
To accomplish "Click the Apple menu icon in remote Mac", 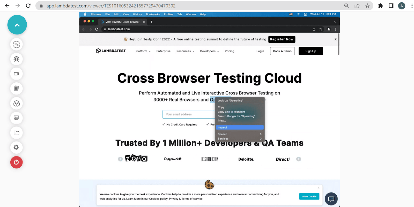I will pos(85,14).
